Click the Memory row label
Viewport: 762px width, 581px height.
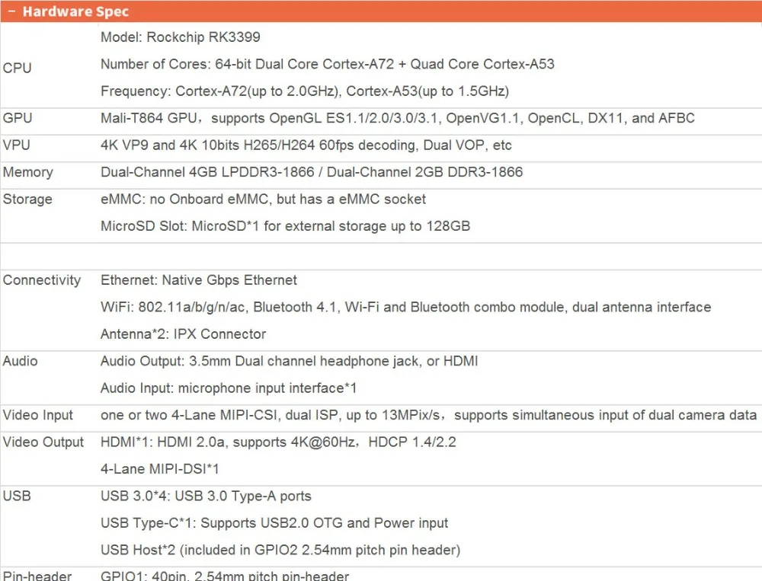click(27, 172)
